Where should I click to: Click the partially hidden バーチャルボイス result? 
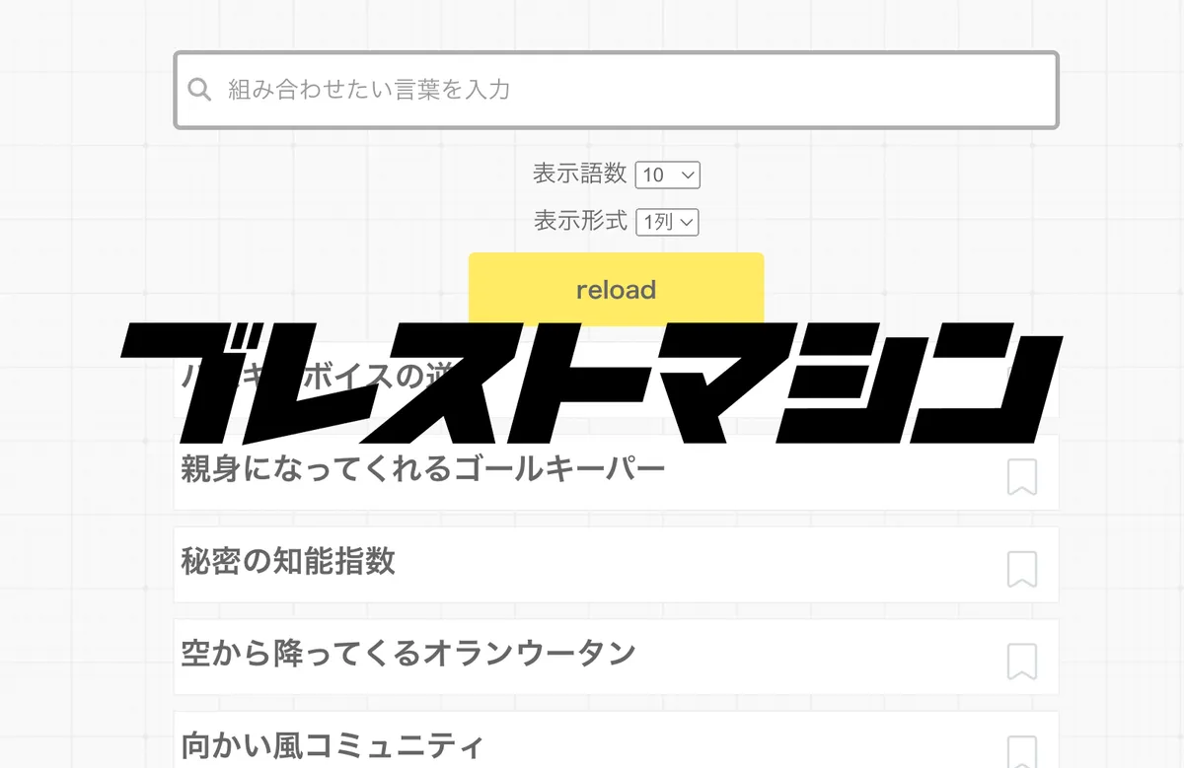point(296,379)
